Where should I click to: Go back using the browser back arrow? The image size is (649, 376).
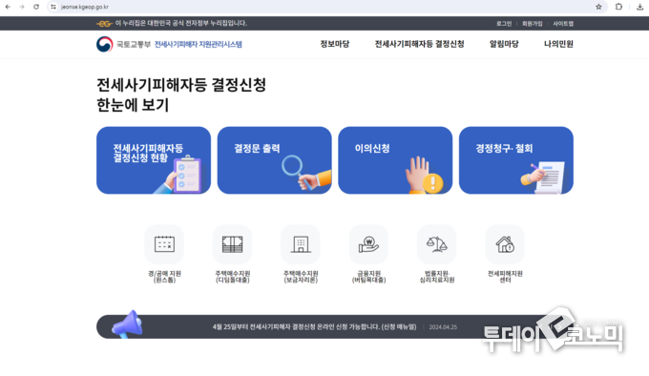8,7
